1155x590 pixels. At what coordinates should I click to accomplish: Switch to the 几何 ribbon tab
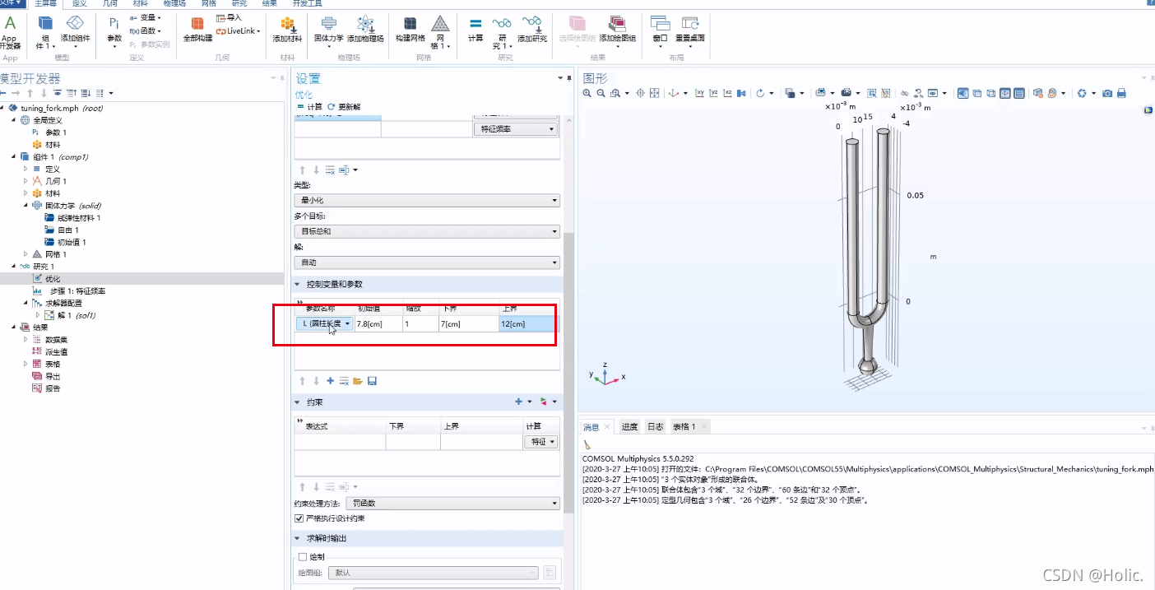click(x=109, y=4)
